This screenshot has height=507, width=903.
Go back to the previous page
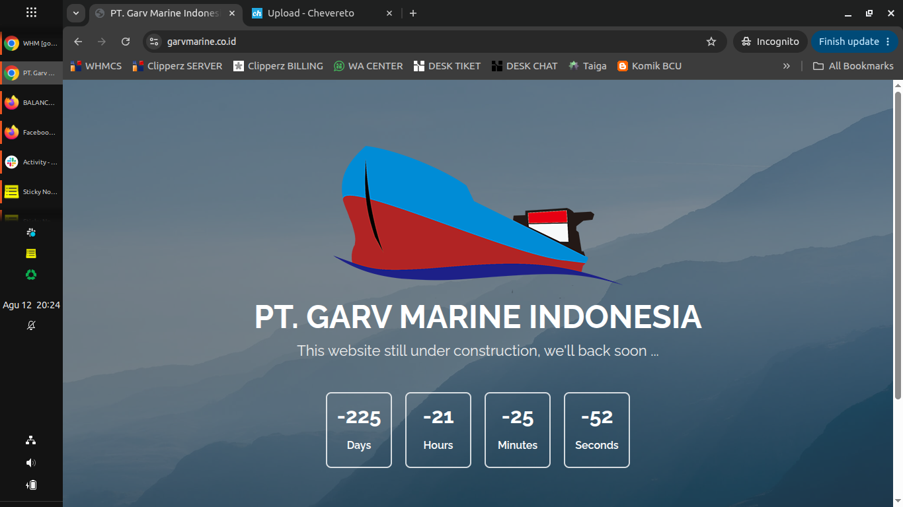point(78,42)
